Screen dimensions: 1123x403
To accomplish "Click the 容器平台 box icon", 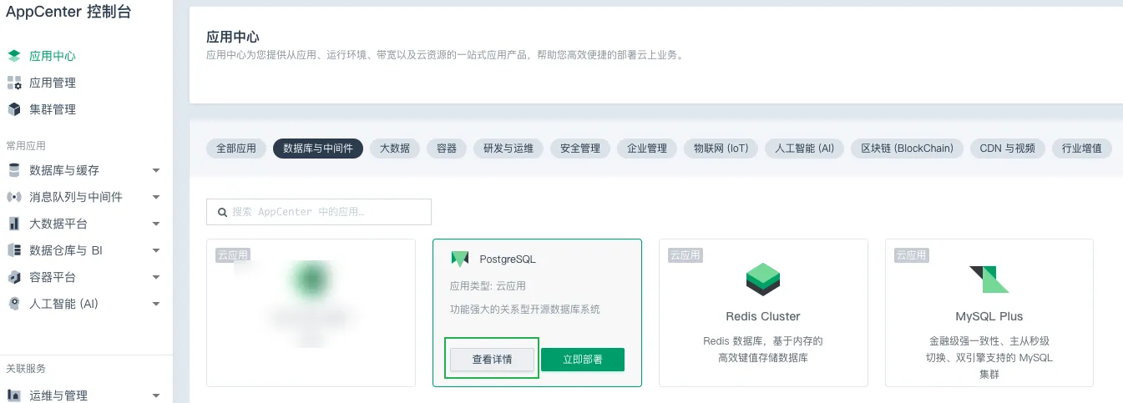I will (x=14, y=277).
